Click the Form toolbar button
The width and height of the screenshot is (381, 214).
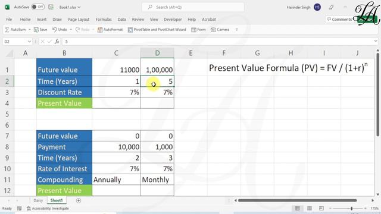[x=198, y=30]
